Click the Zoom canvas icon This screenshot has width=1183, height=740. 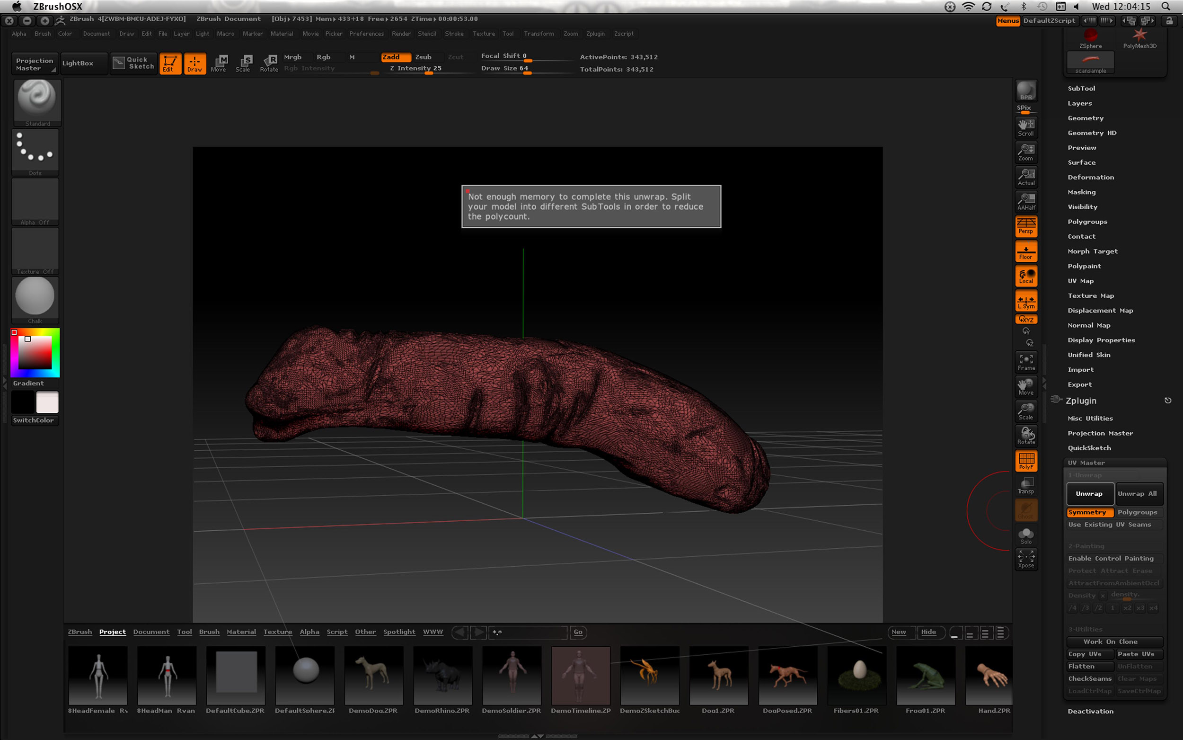tap(1026, 152)
